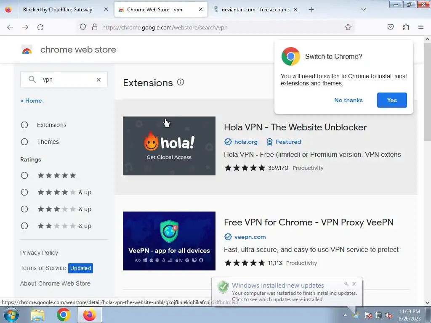Open Google Chrome from the taskbar
The width and height of the screenshot is (431, 323).
[x=63, y=315]
